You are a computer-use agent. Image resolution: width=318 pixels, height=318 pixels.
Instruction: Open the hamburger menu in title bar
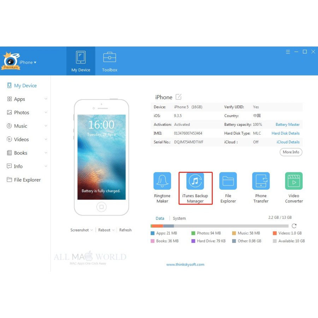(288, 52)
